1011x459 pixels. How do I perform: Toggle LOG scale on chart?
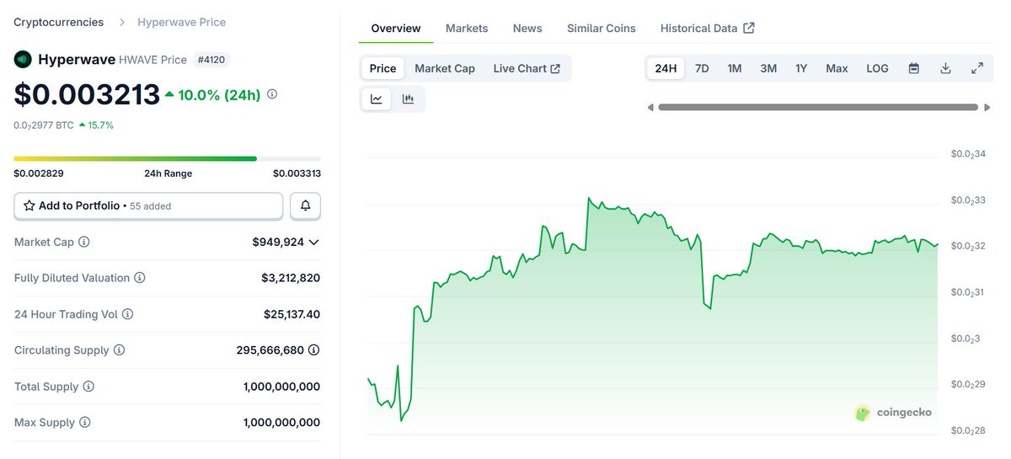click(877, 68)
